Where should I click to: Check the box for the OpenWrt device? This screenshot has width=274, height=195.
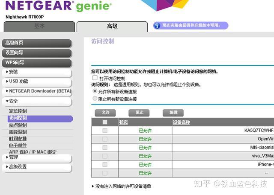point(105,139)
